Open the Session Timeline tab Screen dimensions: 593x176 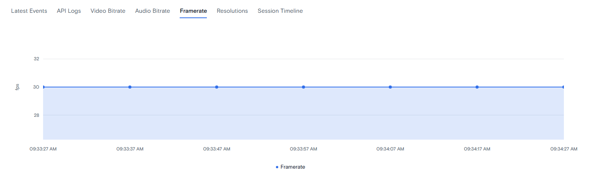[x=280, y=11]
